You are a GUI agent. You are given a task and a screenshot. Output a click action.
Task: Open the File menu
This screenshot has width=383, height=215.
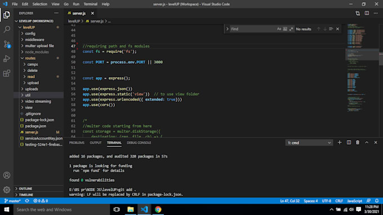(x=15, y=4)
